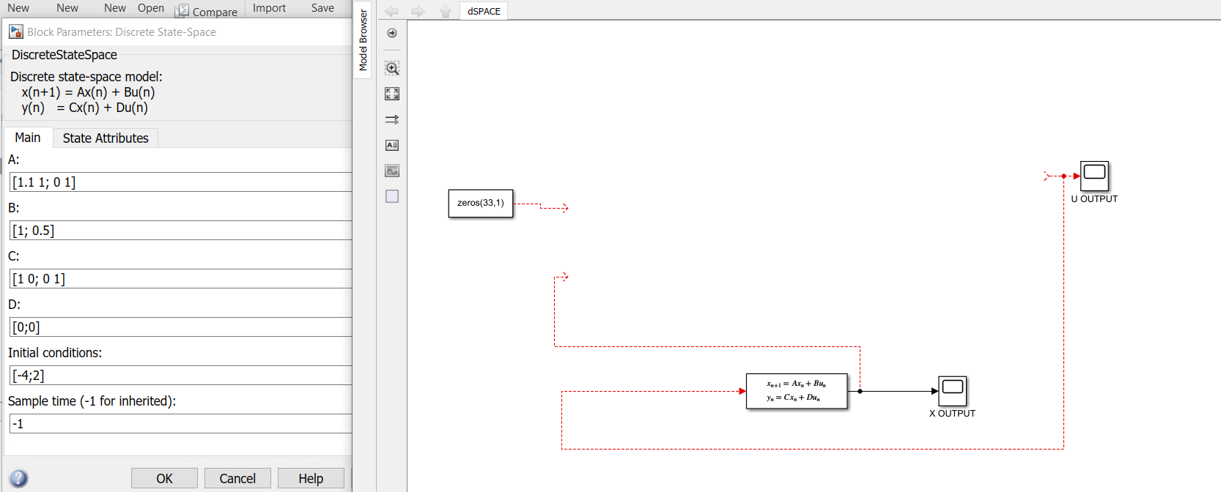Click the Fit to View icon
Screen dimensions: 1221x492
(x=392, y=94)
